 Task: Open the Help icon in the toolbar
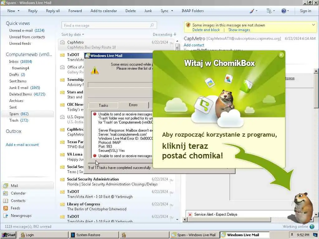tap(283, 11)
